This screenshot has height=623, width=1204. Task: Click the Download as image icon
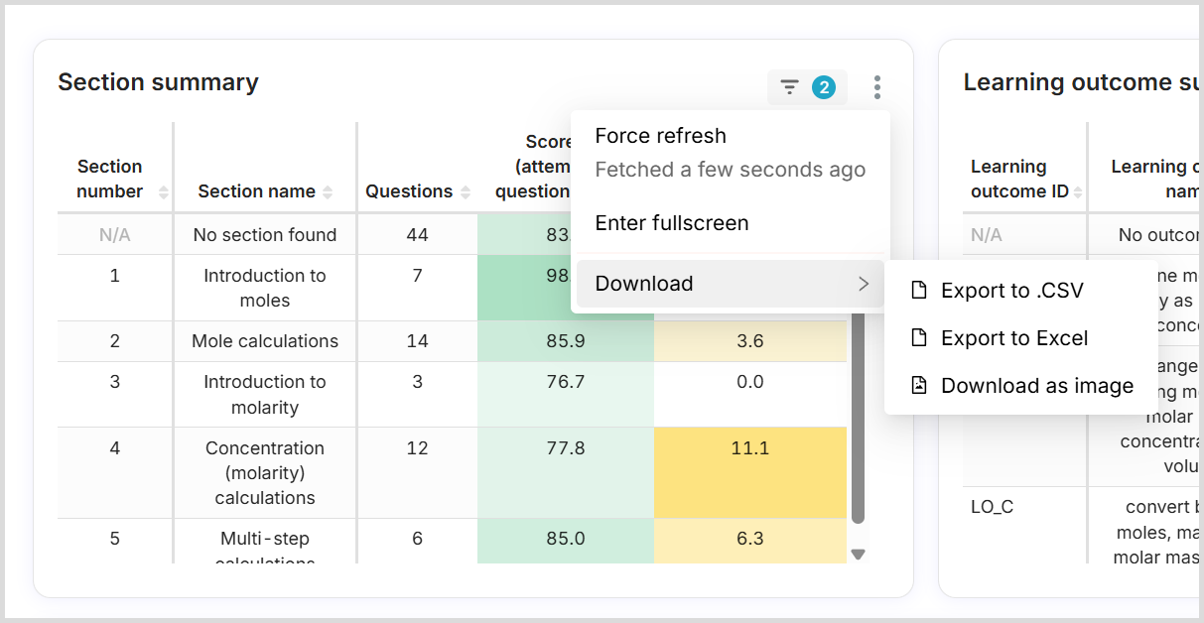[x=919, y=386]
